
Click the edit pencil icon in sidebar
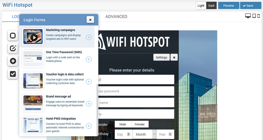pyautogui.click(x=13, y=48)
